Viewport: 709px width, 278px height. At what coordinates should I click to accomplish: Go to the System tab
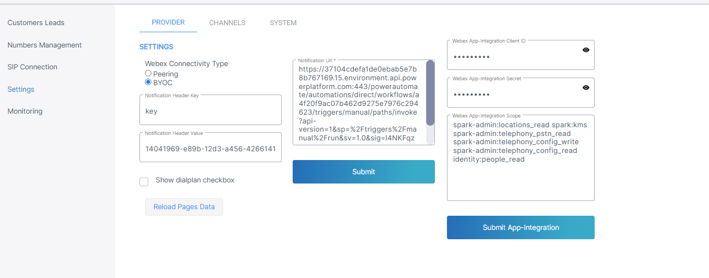tap(283, 23)
